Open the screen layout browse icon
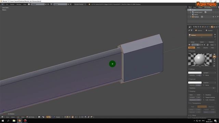The image size is (219, 123). coord(29,4)
